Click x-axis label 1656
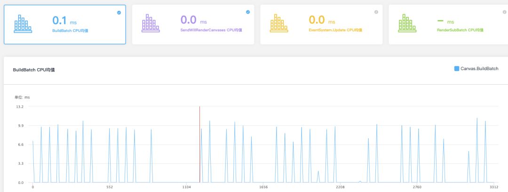Screen dimensions: 508x192 pyautogui.click(x=263, y=187)
